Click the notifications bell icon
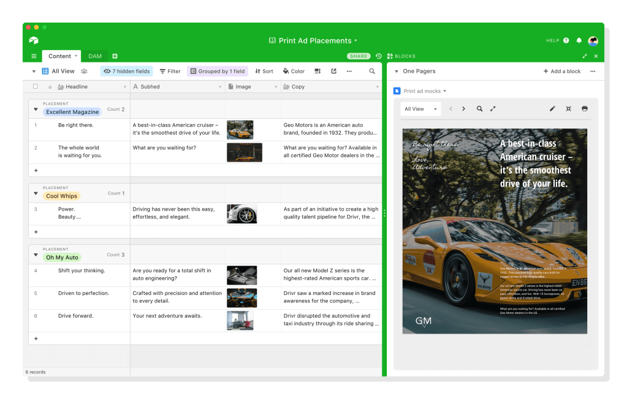The image size is (627, 399). (x=579, y=41)
